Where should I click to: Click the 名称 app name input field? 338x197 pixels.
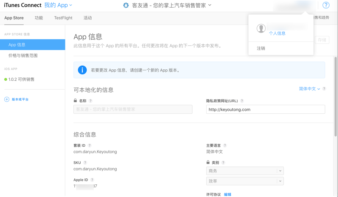pyautogui.click(x=133, y=109)
